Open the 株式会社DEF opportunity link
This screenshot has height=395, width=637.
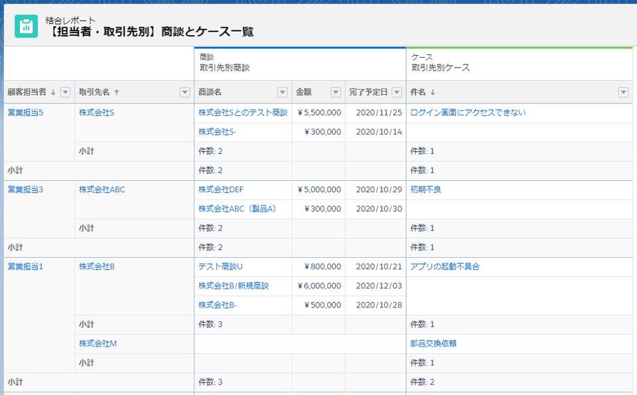[220, 190]
